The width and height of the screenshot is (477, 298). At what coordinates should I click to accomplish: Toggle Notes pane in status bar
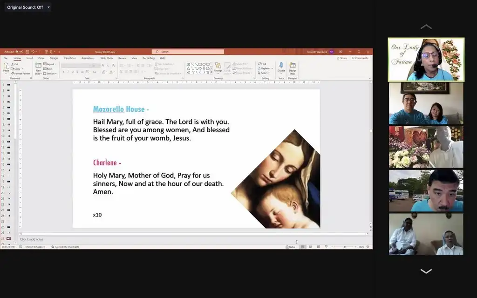(291, 247)
